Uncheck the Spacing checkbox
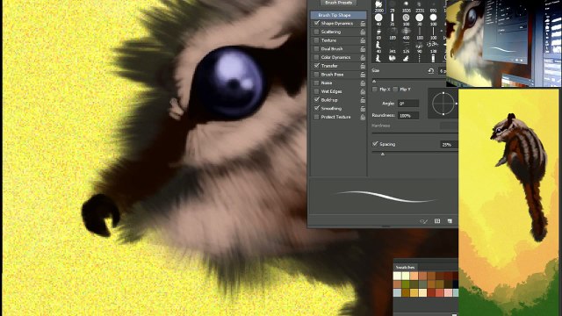Image resolution: width=562 pixels, height=316 pixels. tap(375, 144)
